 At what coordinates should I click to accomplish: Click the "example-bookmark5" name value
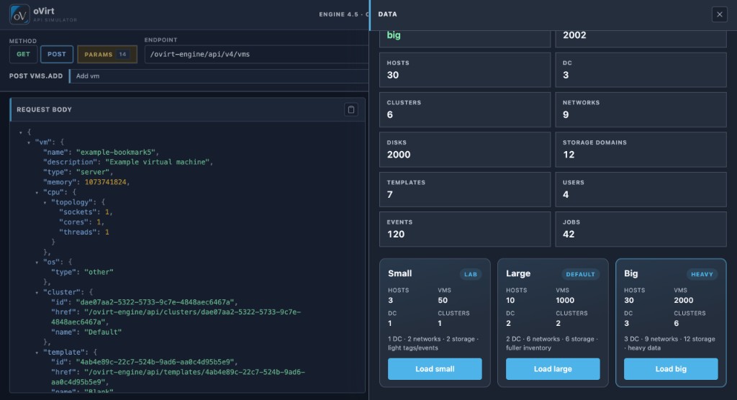click(116, 153)
